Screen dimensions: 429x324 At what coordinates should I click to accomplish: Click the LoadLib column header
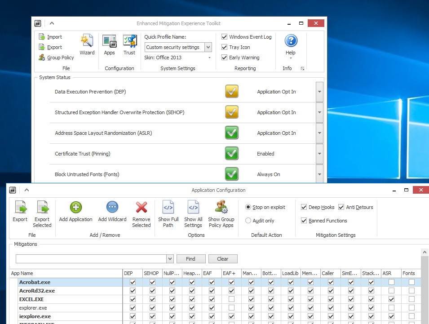291,273
